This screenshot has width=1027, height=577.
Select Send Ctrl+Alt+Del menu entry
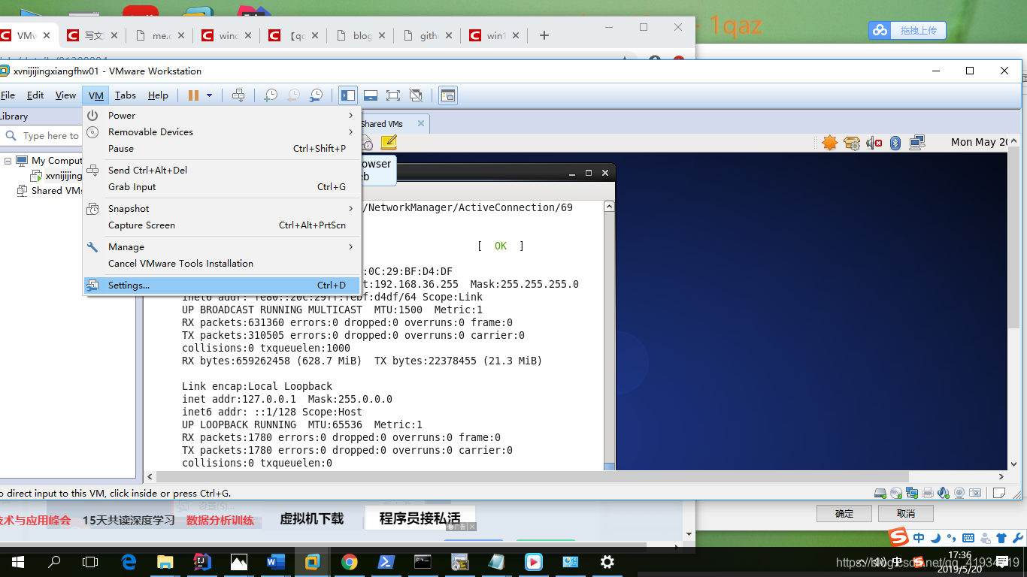(222, 171)
